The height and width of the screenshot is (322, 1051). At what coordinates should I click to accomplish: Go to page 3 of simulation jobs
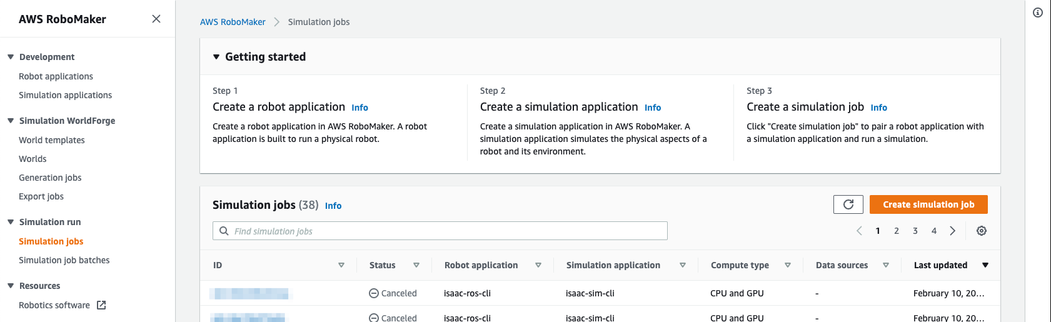tap(915, 231)
